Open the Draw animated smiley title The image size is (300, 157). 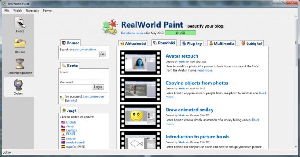[x=189, y=110]
